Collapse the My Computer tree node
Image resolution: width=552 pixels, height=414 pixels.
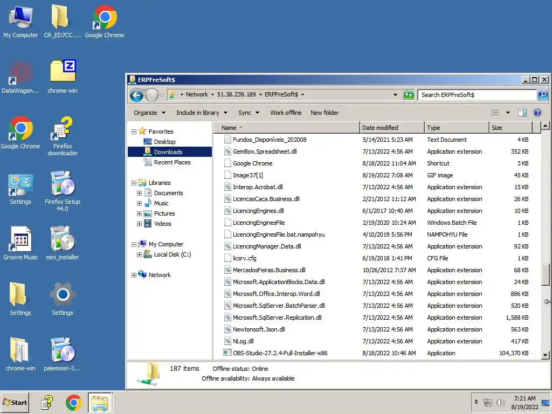pos(134,244)
